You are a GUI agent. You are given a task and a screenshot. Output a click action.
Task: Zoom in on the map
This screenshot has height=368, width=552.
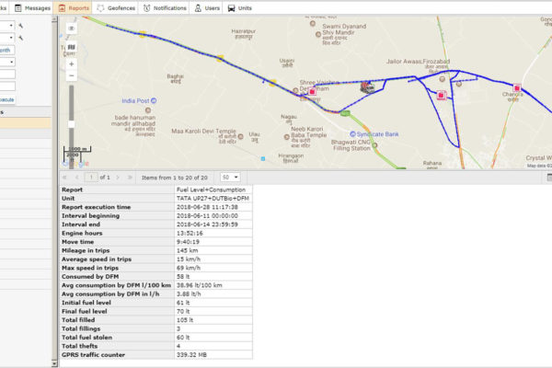(72, 64)
